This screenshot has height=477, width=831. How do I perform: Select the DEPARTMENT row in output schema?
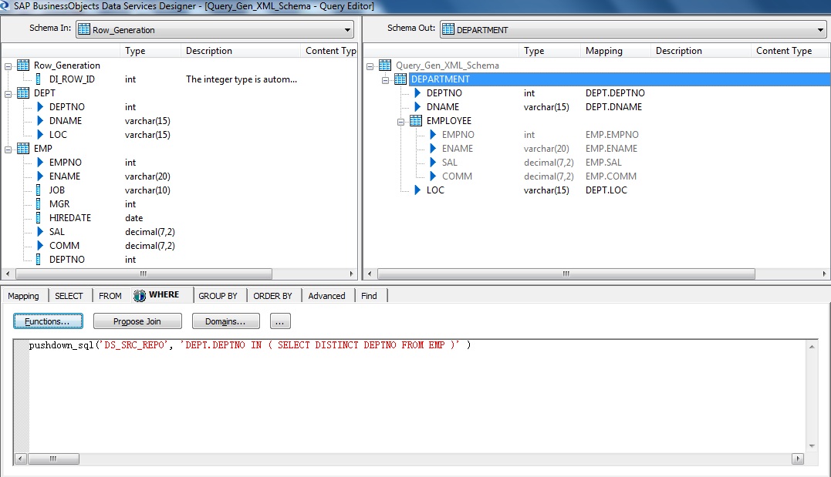pos(619,79)
